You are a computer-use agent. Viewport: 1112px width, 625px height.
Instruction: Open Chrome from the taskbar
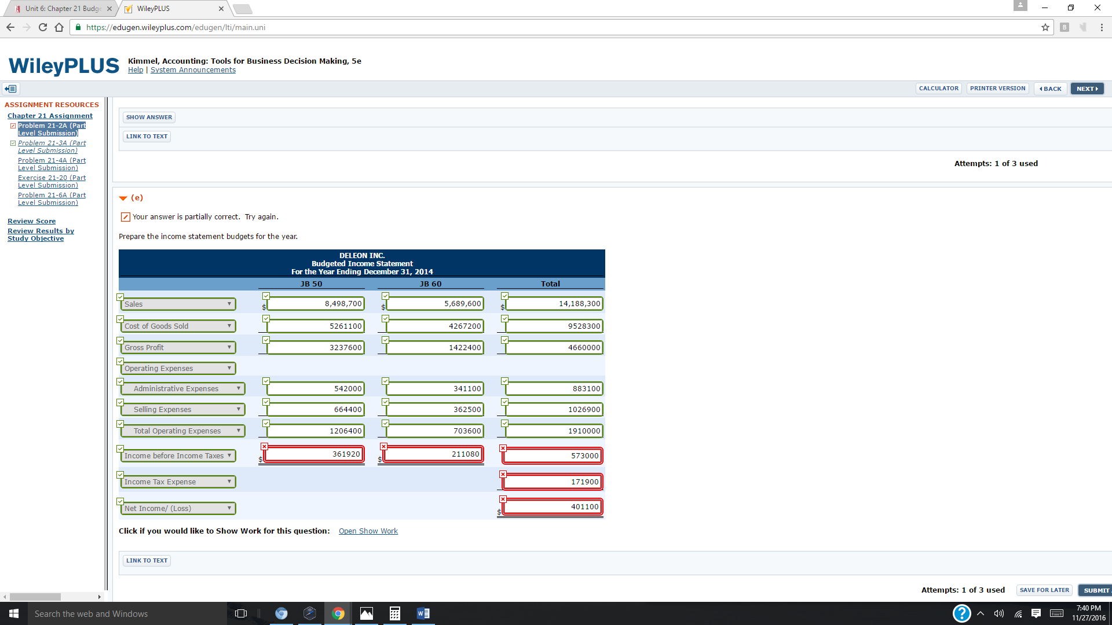(x=338, y=613)
